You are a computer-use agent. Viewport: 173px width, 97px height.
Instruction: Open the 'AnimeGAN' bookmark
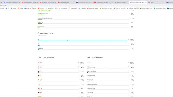coord(106,8)
